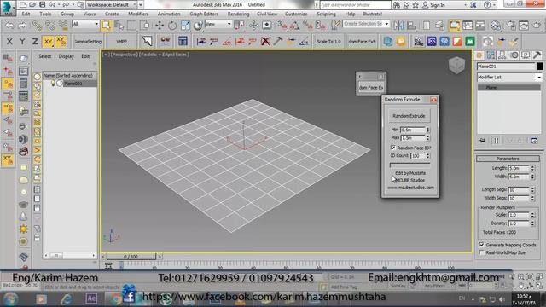Click the green landscape icon
This screenshot has height=307, width=546.
coord(470,41)
